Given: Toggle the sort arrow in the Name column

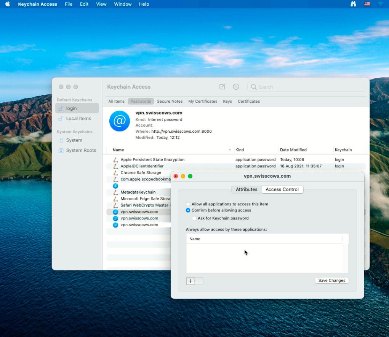Looking at the screenshot, I should point(230,150).
